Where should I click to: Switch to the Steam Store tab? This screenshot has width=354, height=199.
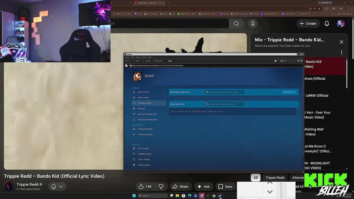click(137, 61)
